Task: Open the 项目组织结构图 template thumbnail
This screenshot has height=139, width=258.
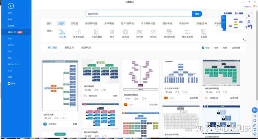Action: (140, 75)
